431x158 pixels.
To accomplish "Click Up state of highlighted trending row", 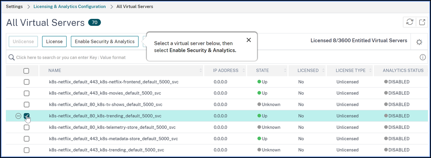I will (262, 116).
